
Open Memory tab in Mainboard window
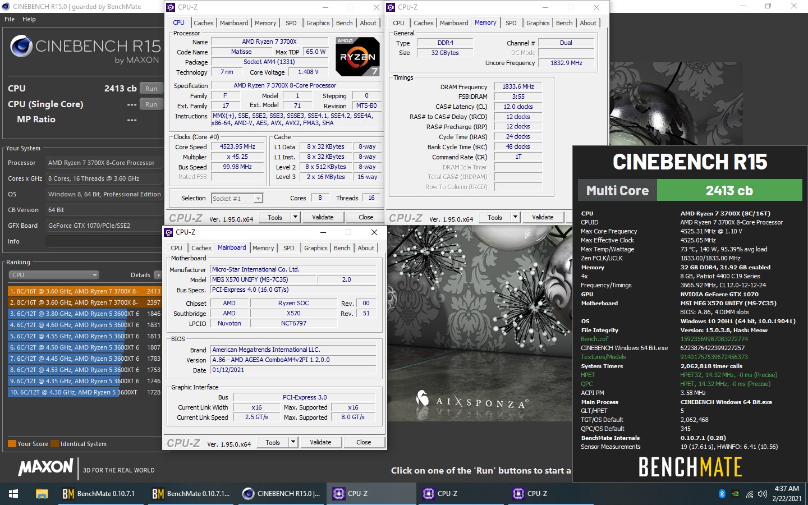click(x=263, y=248)
